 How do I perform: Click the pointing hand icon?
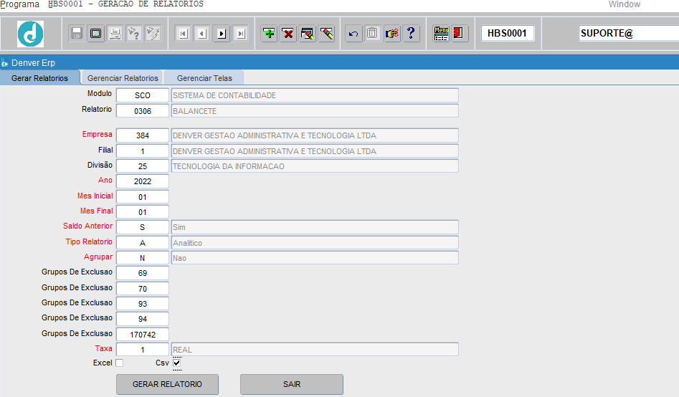[x=391, y=34]
